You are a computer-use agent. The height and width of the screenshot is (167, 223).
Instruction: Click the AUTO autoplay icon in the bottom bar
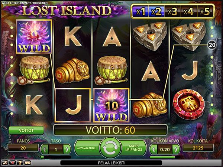[x=28, y=163]
